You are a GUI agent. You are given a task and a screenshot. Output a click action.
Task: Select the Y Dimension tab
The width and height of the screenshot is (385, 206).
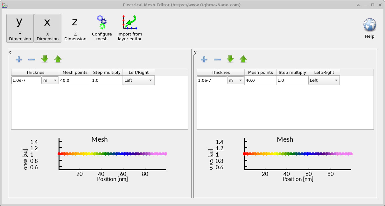coord(20,28)
